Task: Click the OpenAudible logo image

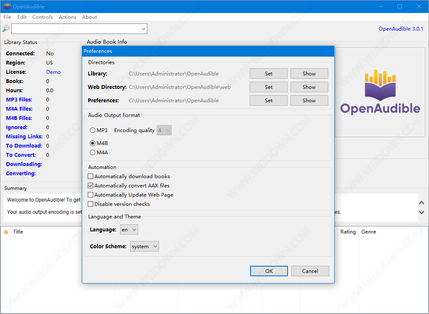Action: [x=380, y=92]
